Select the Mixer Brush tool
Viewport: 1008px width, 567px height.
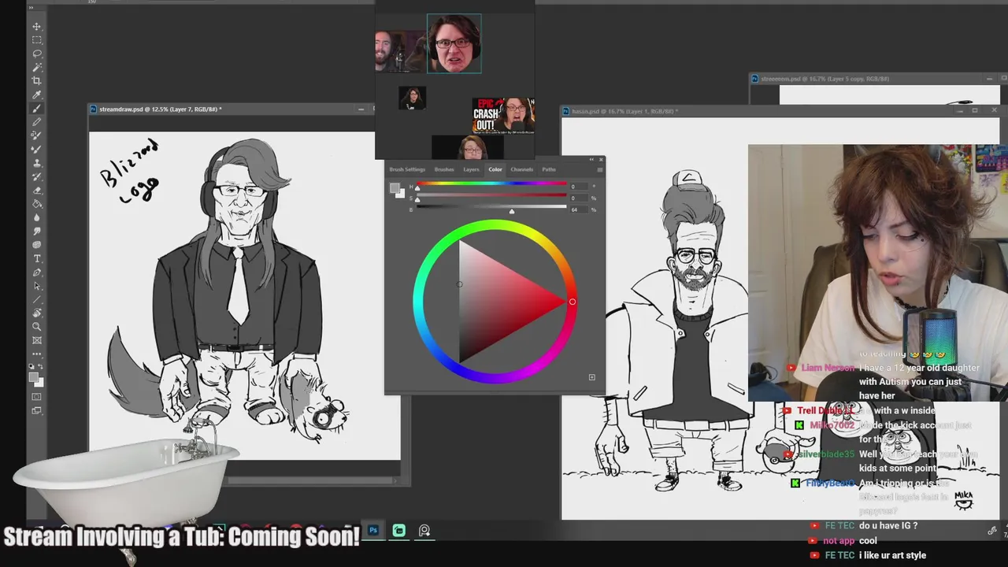(37, 149)
